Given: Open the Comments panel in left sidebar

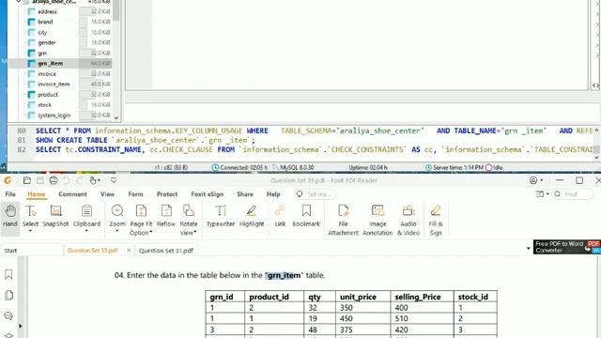Looking at the screenshot, I should [8, 315].
